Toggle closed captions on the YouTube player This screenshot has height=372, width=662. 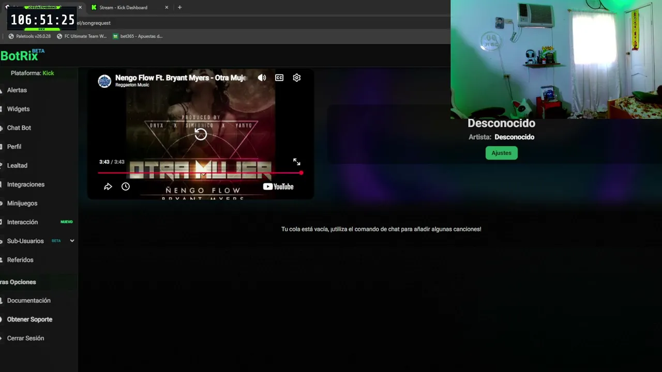[279, 78]
